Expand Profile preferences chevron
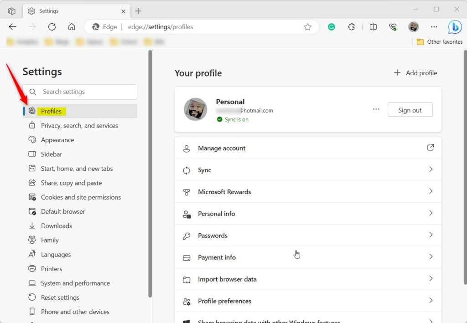 (x=431, y=300)
